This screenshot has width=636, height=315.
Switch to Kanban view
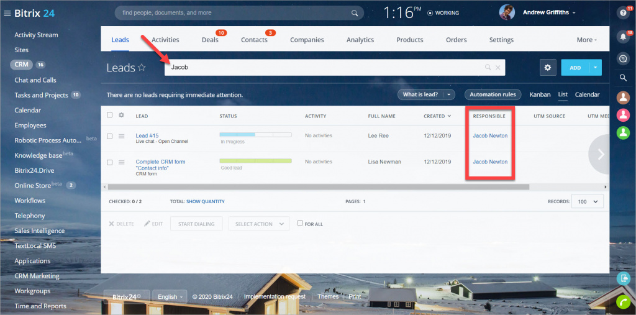pos(540,94)
